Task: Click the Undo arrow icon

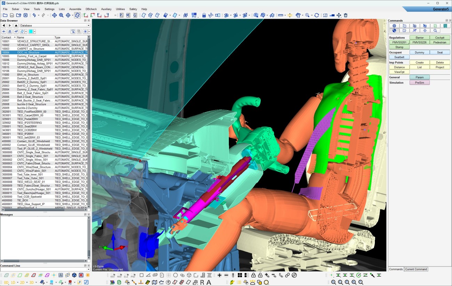Action: 34,15
